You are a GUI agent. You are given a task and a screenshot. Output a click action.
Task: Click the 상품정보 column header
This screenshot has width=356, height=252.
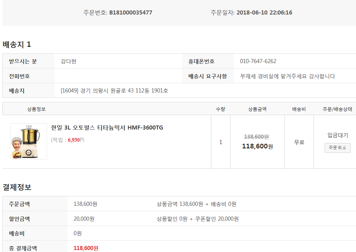36,109
